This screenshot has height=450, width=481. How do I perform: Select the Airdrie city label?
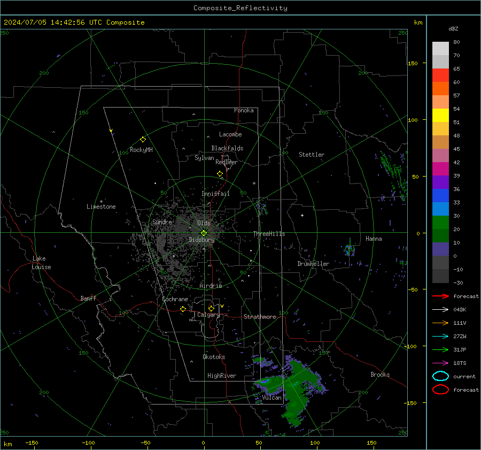click(x=211, y=286)
